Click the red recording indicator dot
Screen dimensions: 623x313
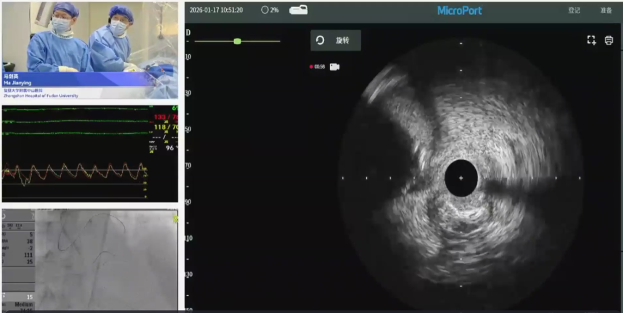coord(311,67)
